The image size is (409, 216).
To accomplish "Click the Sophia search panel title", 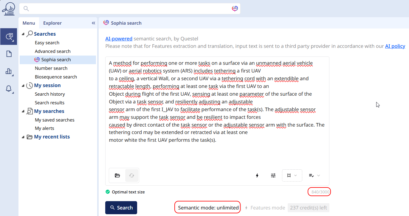I will pos(126,23).
